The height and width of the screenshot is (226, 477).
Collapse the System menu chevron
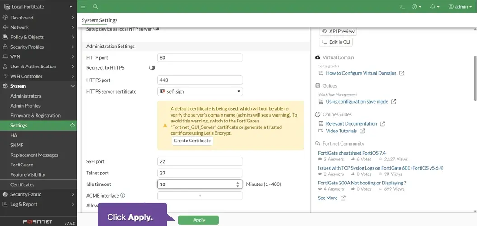pos(73,86)
